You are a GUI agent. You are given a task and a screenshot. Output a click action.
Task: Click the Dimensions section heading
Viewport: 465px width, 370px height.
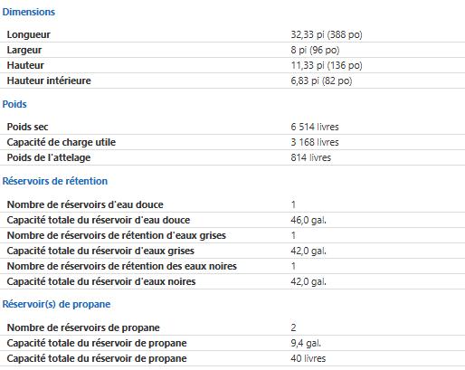29,12
